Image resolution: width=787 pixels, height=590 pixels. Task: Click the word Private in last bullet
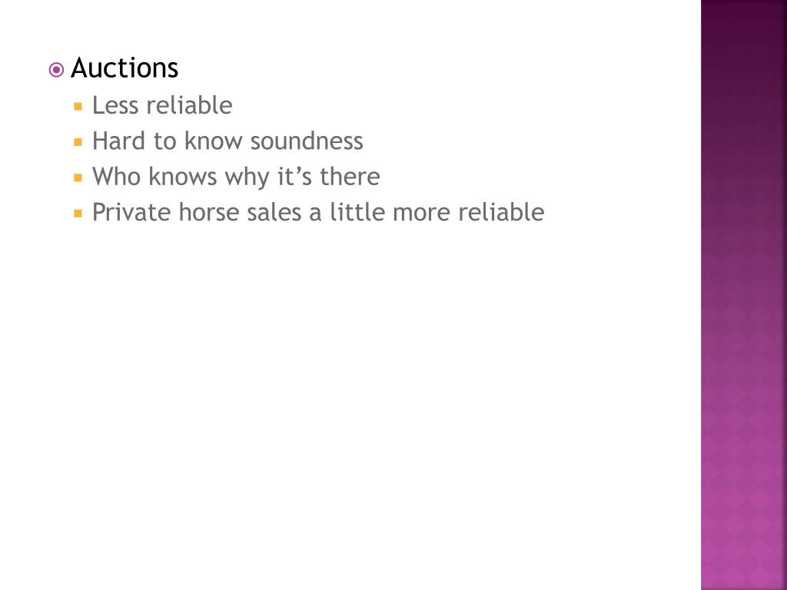132,212
